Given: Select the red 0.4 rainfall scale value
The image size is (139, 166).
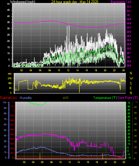Looking at the screenshot, I should point(12,139).
